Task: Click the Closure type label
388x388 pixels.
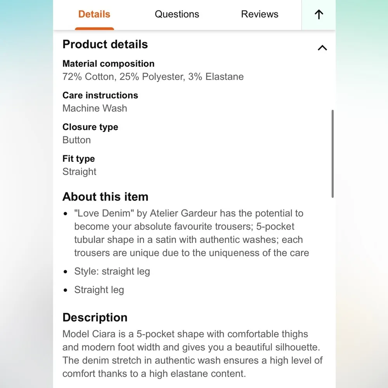Action: click(x=90, y=127)
